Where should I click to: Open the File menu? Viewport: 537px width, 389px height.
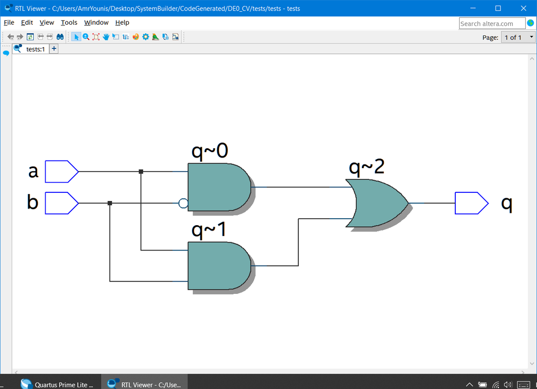click(x=9, y=23)
